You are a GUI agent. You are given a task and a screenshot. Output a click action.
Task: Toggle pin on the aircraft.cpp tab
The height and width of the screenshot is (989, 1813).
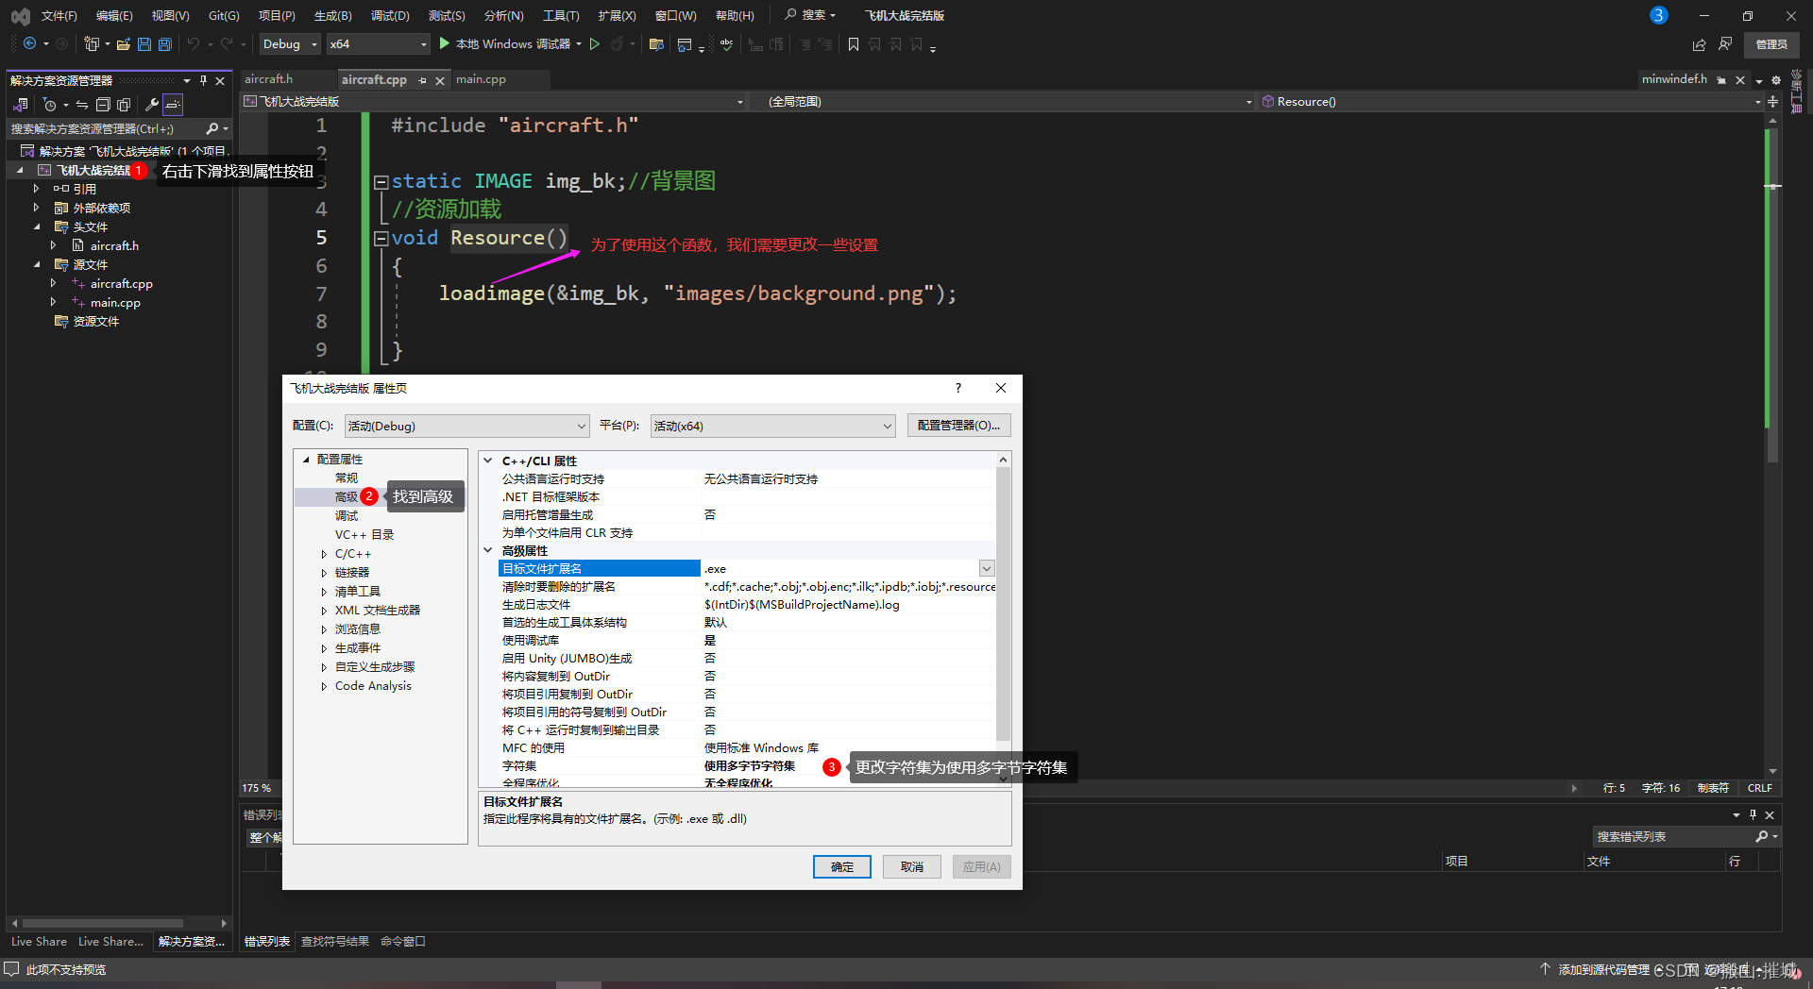422,80
